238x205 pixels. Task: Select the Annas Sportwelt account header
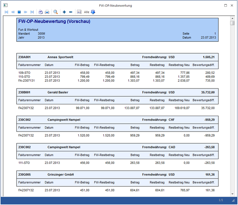pyautogui.click(x=60, y=57)
